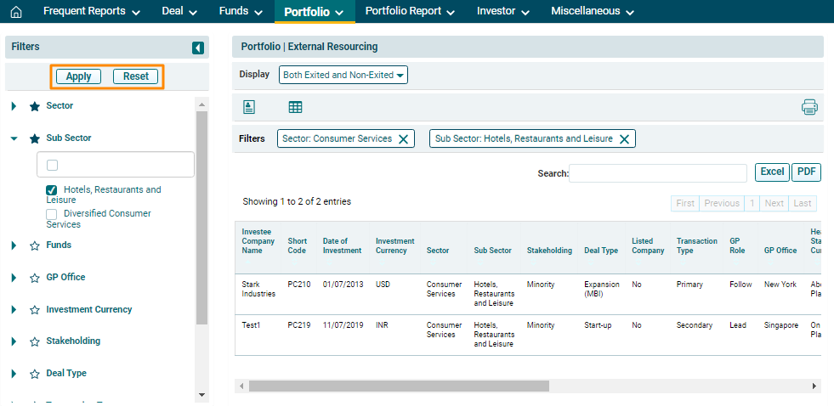Expand the Investment Currency filter section
Screen dimensions: 834x406
tap(14, 310)
